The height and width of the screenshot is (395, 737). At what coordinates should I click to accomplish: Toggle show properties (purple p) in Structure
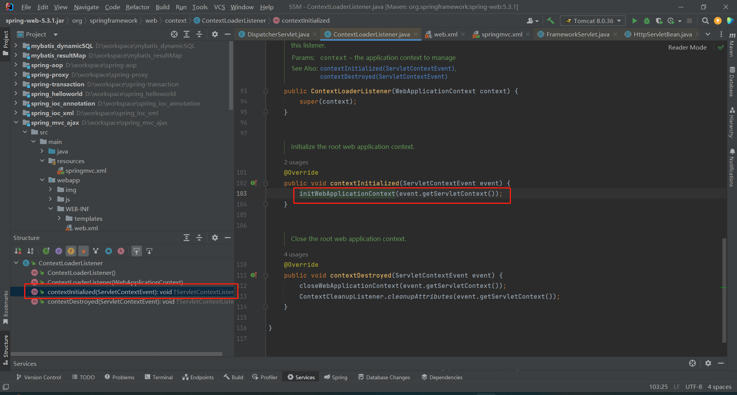click(59, 251)
